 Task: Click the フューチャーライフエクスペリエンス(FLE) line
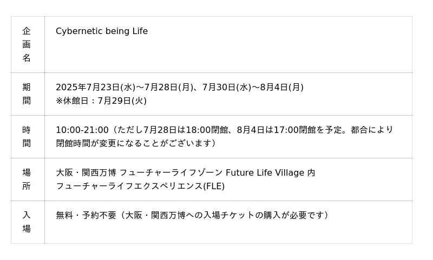(140, 186)
